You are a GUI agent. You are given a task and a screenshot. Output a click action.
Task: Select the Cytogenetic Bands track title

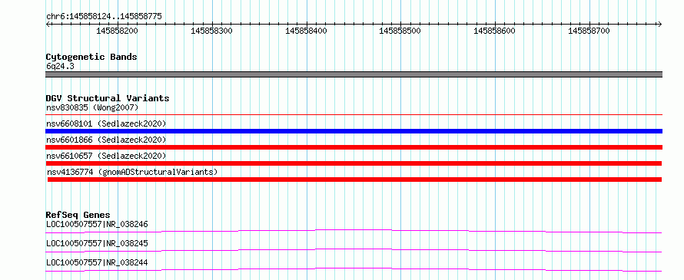tap(91, 57)
